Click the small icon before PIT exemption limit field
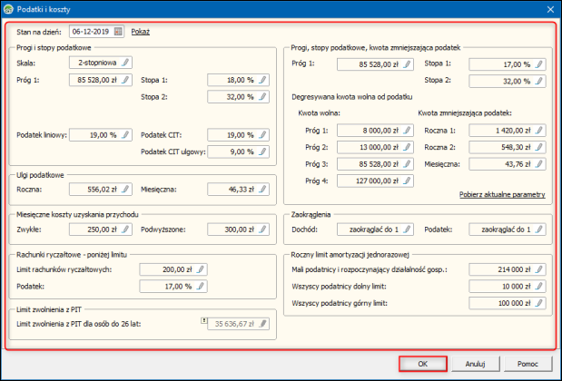The width and height of the screenshot is (562, 381). click(203, 319)
